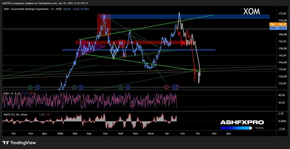Click the 125,00 price axis label

coord(282,83)
